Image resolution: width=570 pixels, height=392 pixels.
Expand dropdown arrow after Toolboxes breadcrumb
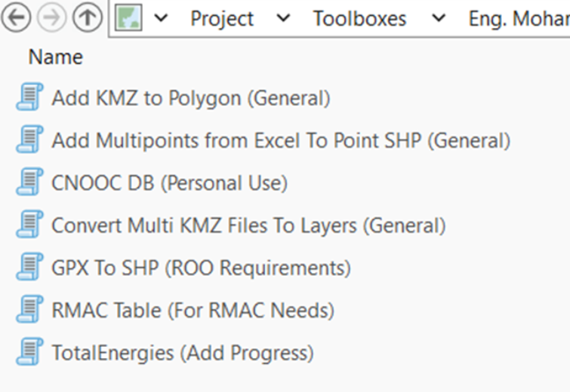pos(439,19)
